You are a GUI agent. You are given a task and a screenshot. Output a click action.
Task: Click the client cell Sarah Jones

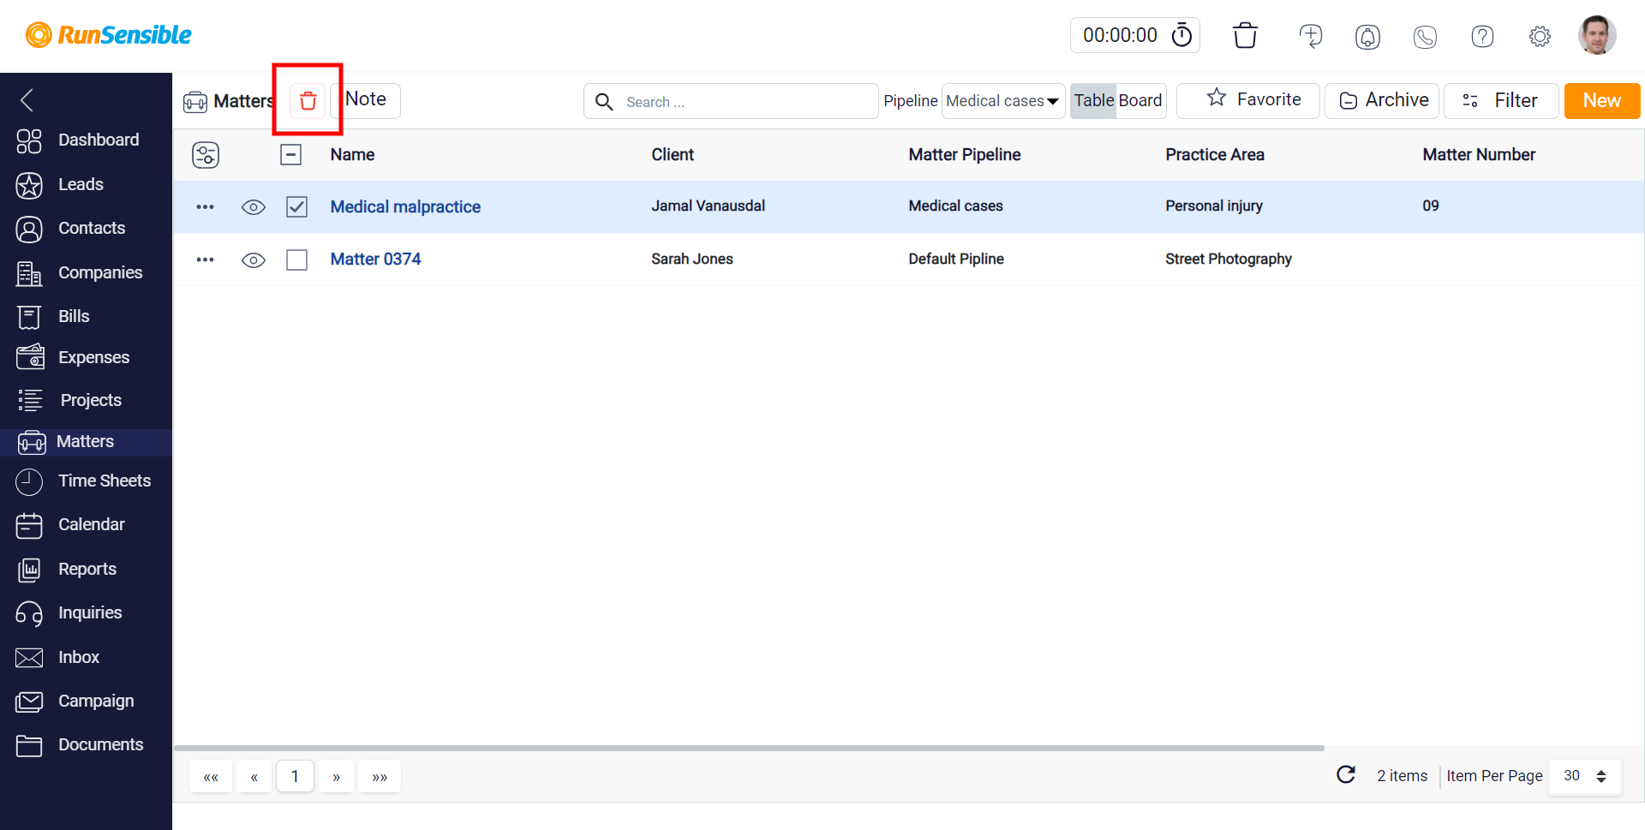click(692, 259)
